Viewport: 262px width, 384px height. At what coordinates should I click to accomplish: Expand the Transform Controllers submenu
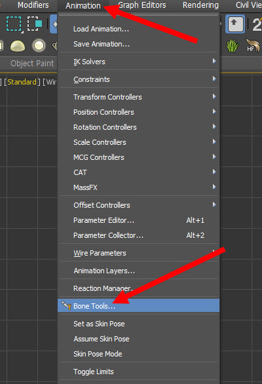(x=139, y=97)
